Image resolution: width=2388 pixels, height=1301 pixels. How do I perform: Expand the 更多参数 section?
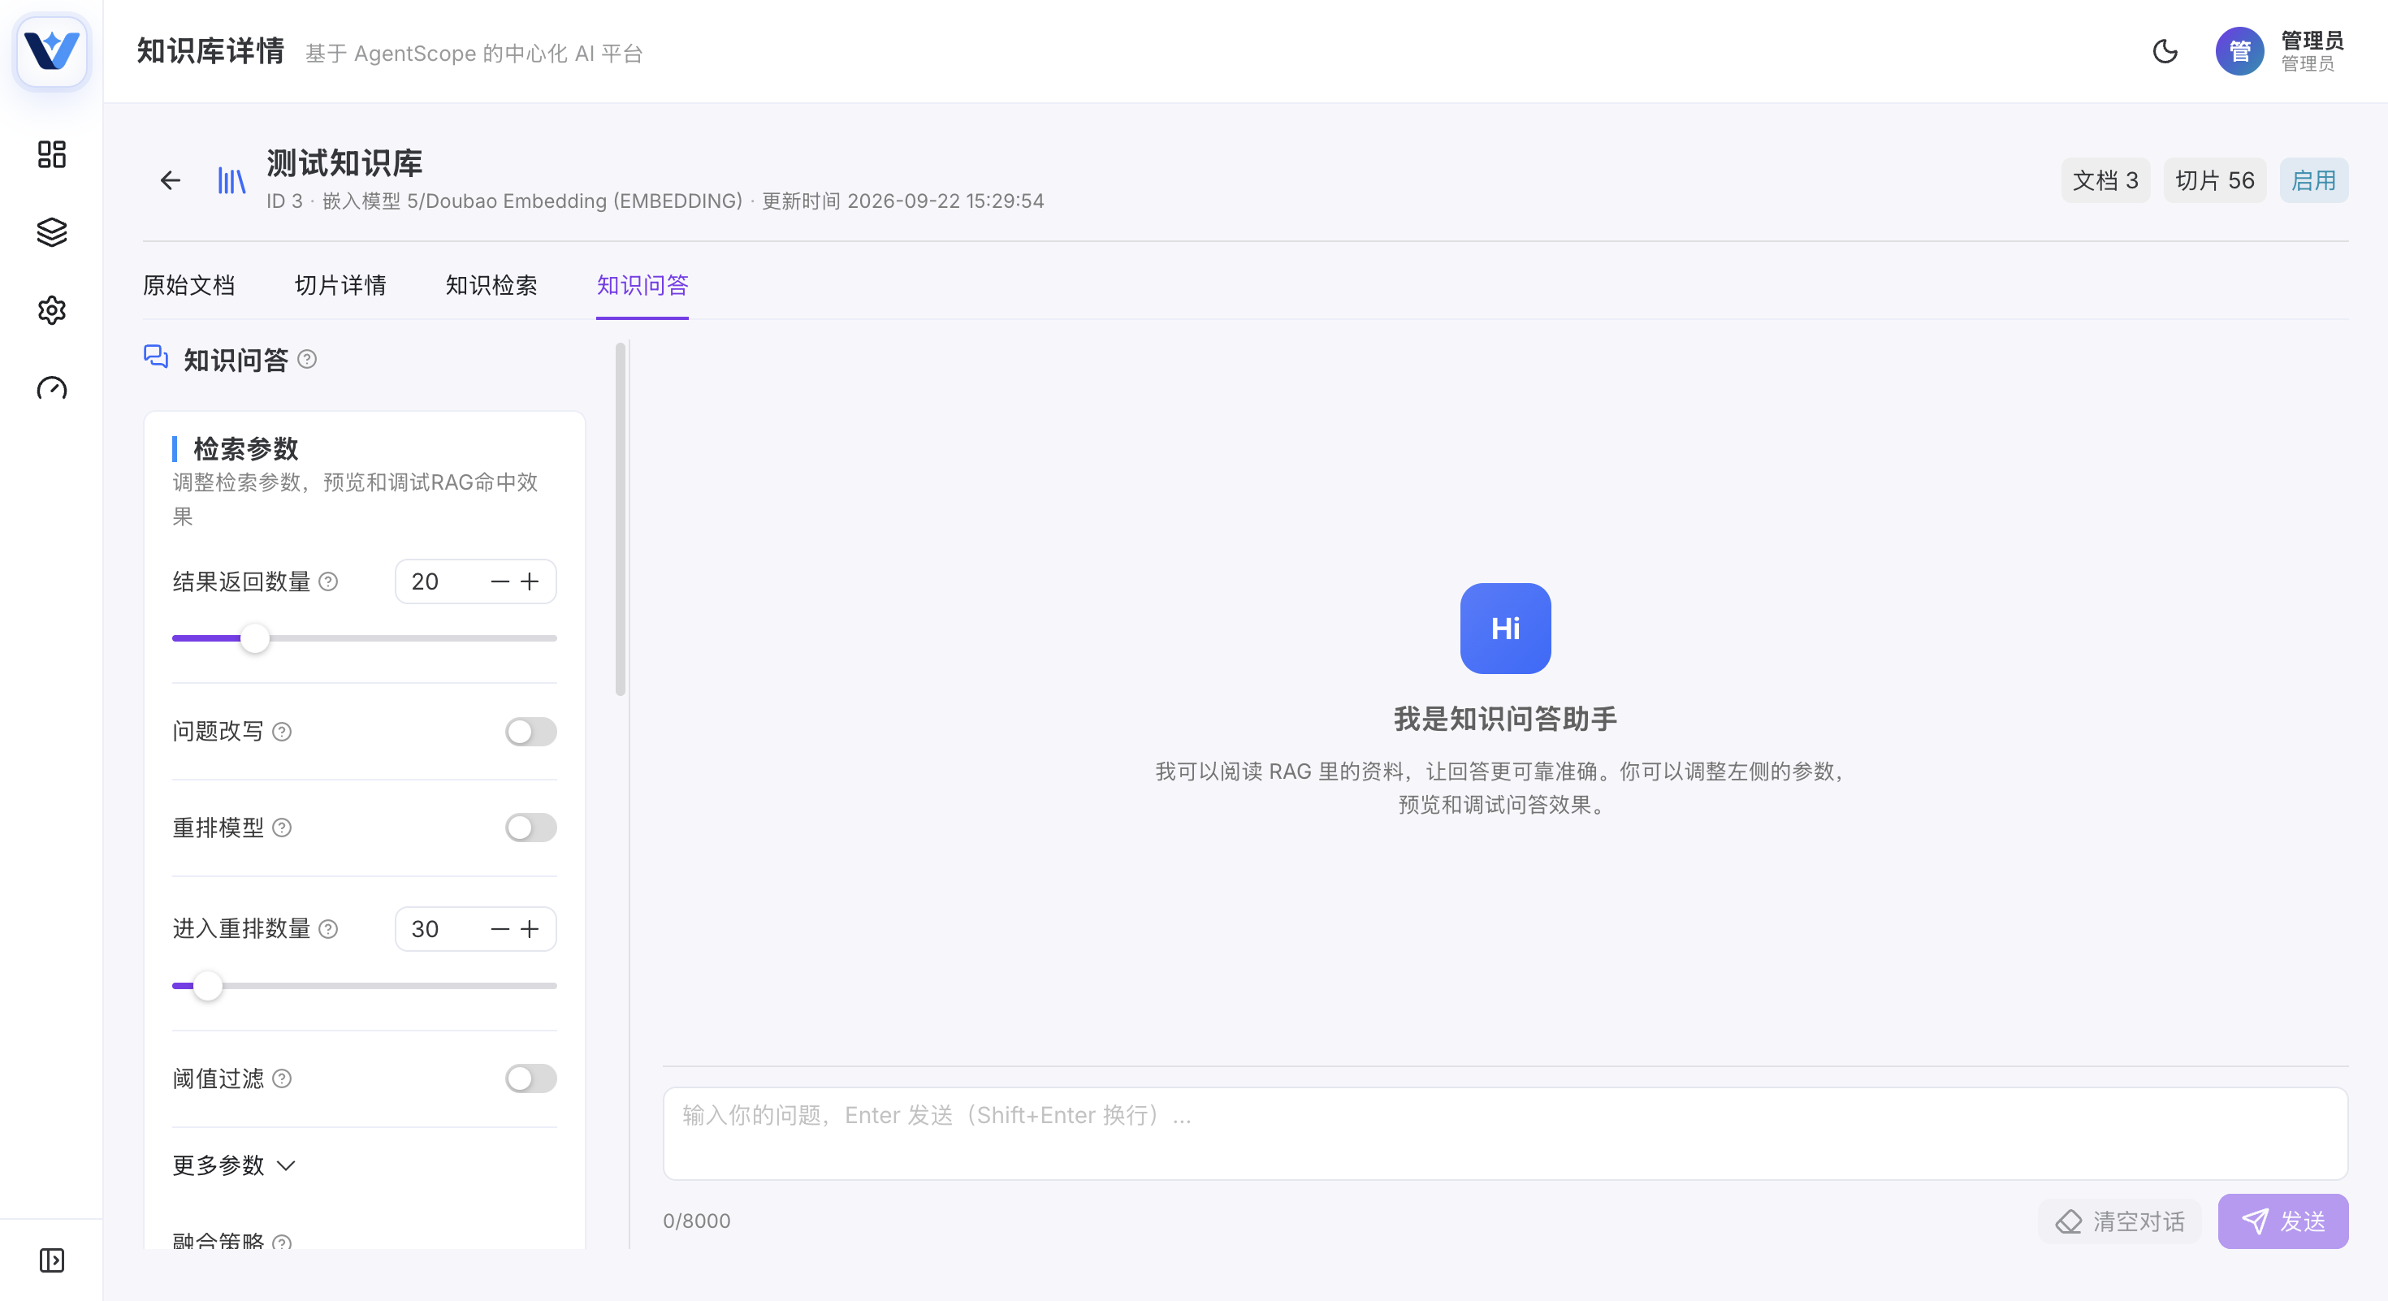coord(234,1165)
